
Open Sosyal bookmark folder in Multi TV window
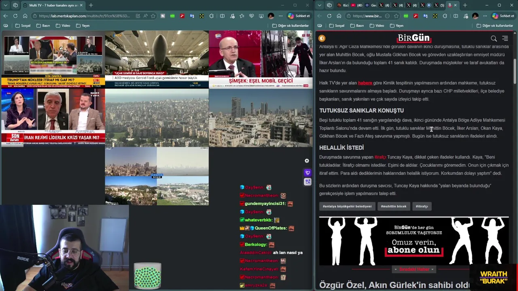[x=23, y=25]
